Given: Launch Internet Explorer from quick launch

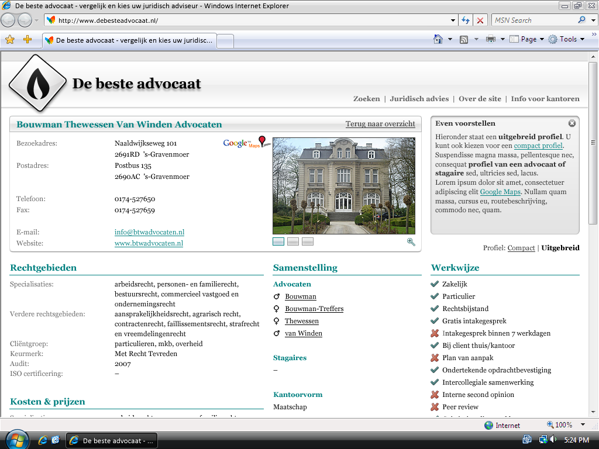Looking at the screenshot, I should (x=43, y=440).
